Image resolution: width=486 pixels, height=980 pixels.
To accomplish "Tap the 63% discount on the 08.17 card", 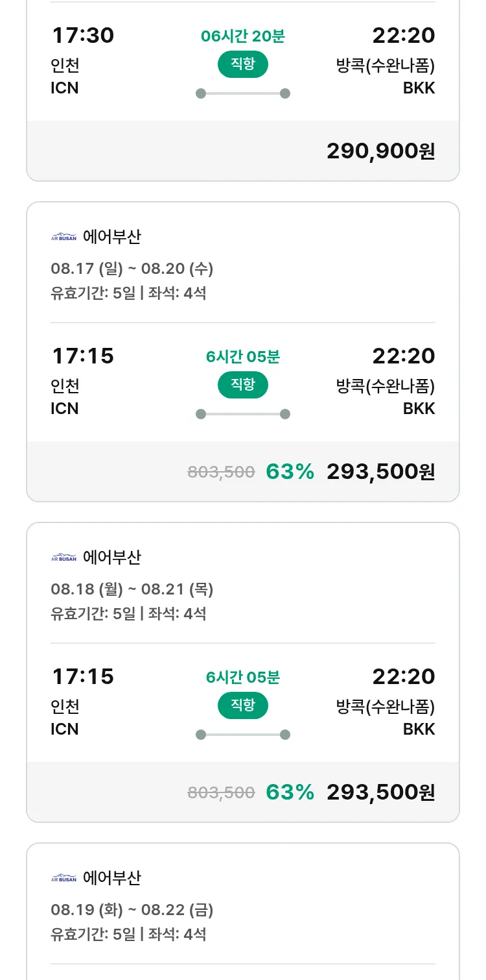I will [290, 472].
